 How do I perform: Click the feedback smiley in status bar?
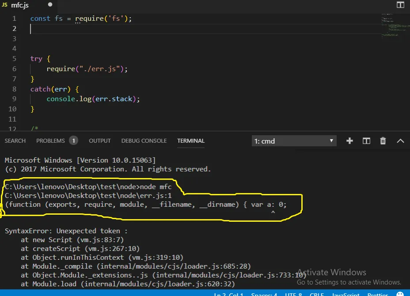pyautogui.click(x=400, y=294)
